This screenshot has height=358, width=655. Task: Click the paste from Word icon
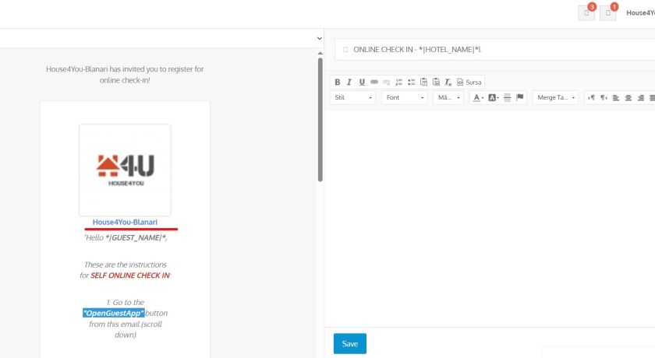pyautogui.click(x=436, y=82)
